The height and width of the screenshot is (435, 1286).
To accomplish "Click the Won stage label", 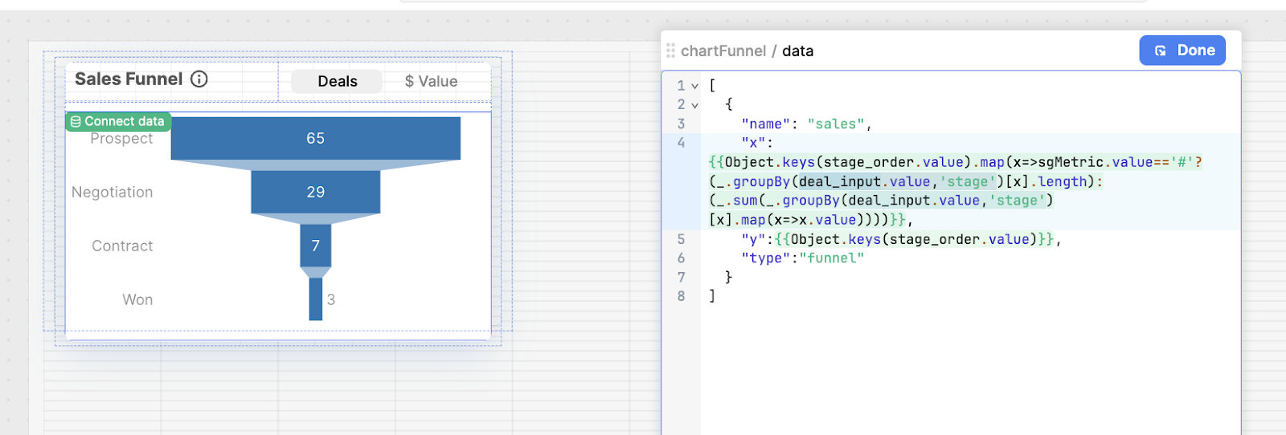I will click(137, 299).
